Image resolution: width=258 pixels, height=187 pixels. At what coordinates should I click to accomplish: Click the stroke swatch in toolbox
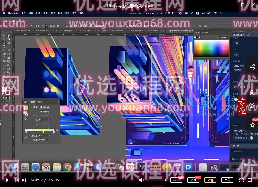coord(7,92)
